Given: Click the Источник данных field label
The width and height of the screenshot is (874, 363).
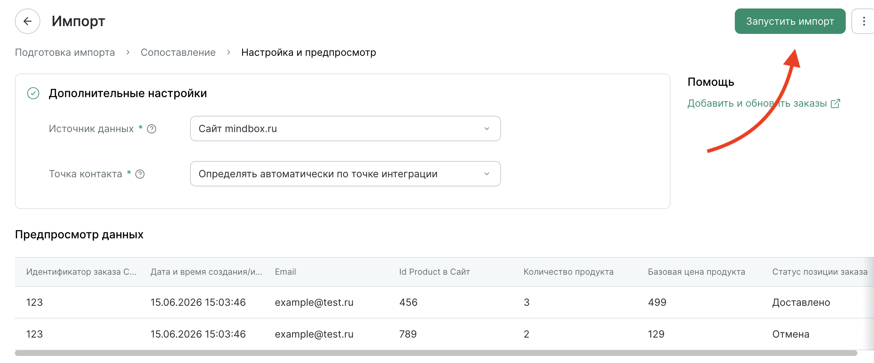Looking at the screenshot, I should [91, 129].
